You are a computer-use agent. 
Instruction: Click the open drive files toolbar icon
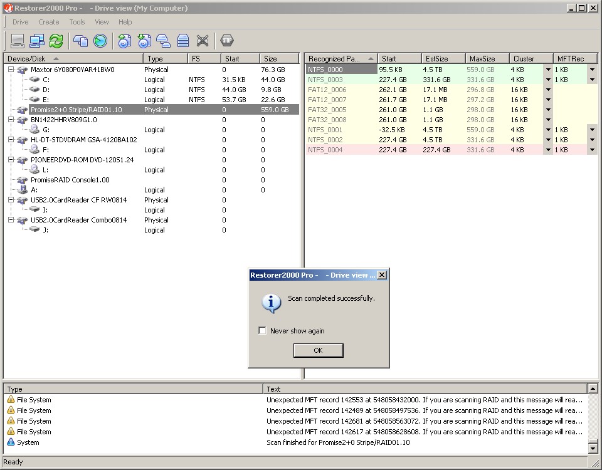81,41
